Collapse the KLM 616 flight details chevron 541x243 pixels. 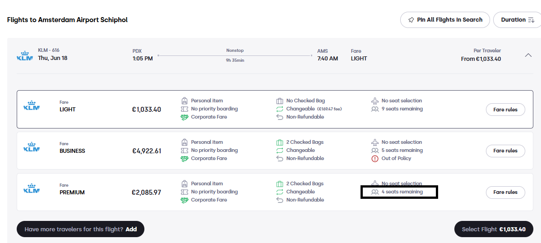point(528,55)
